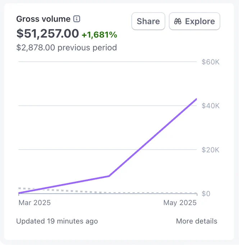Click the purple line's left start point
Image resolution: width=239 pixels, height=245 pixels.
(x=19, y=193)
